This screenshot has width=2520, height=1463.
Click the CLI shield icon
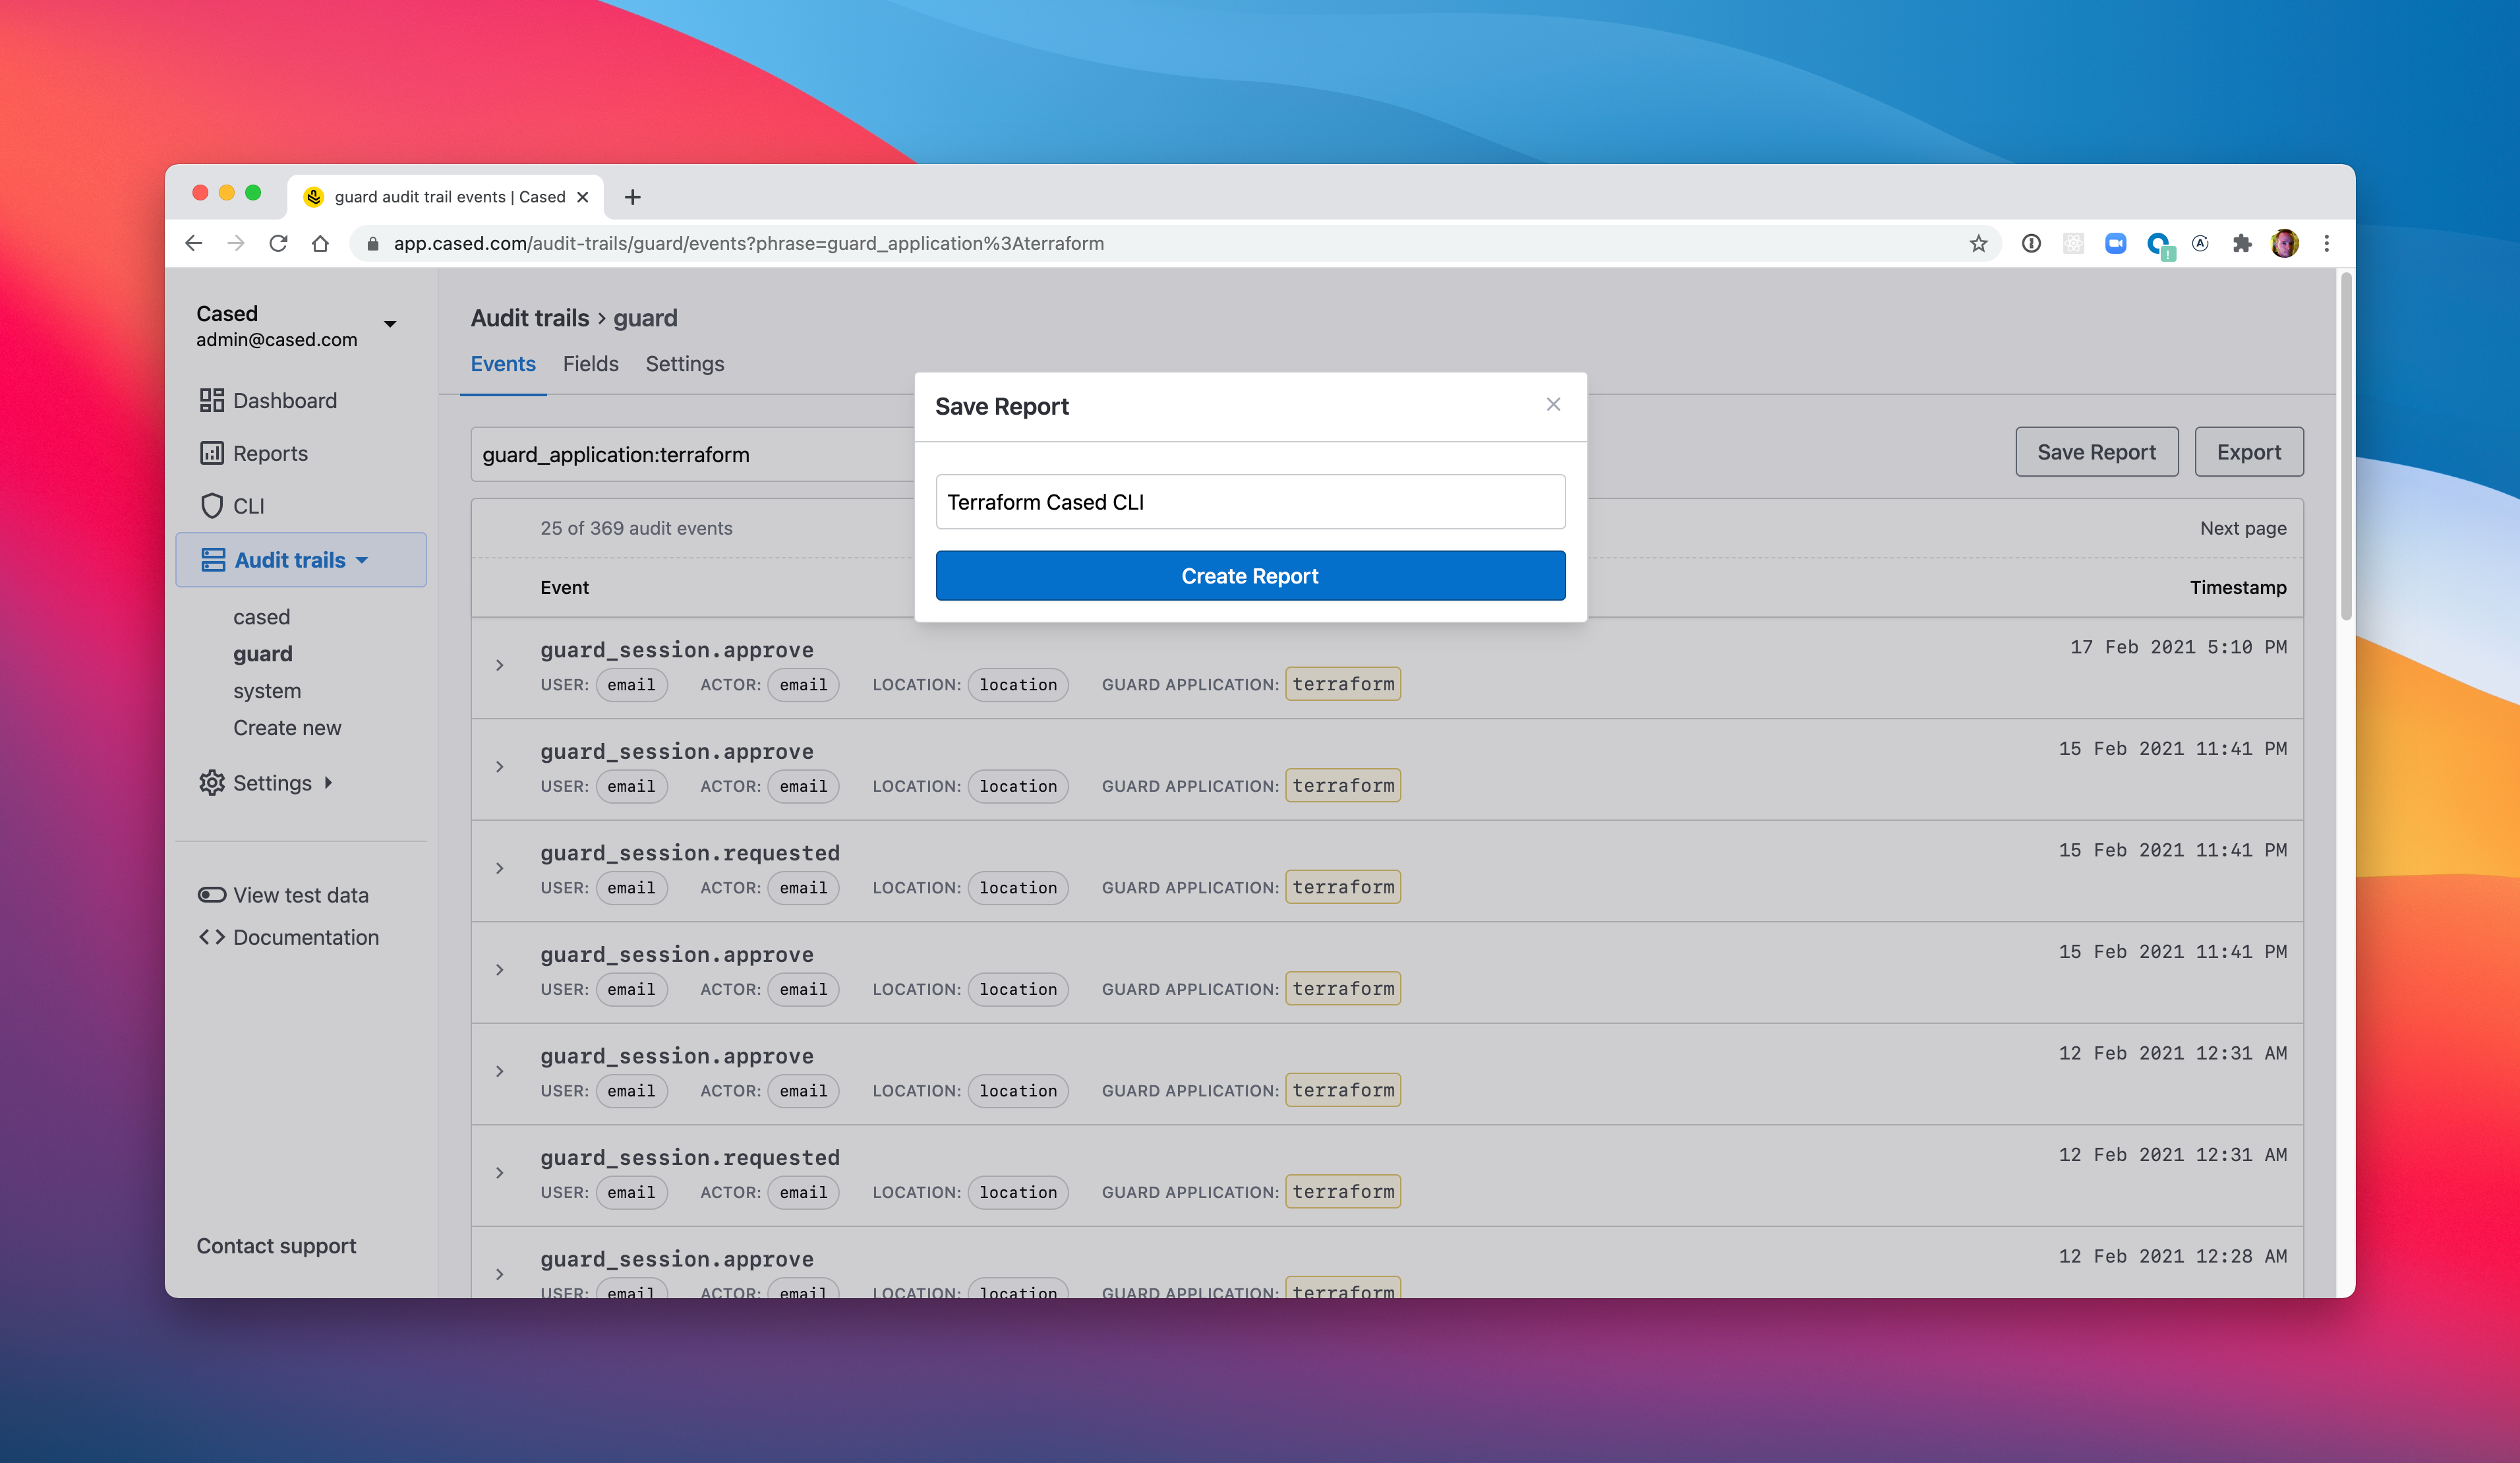[x=211, y=506]
